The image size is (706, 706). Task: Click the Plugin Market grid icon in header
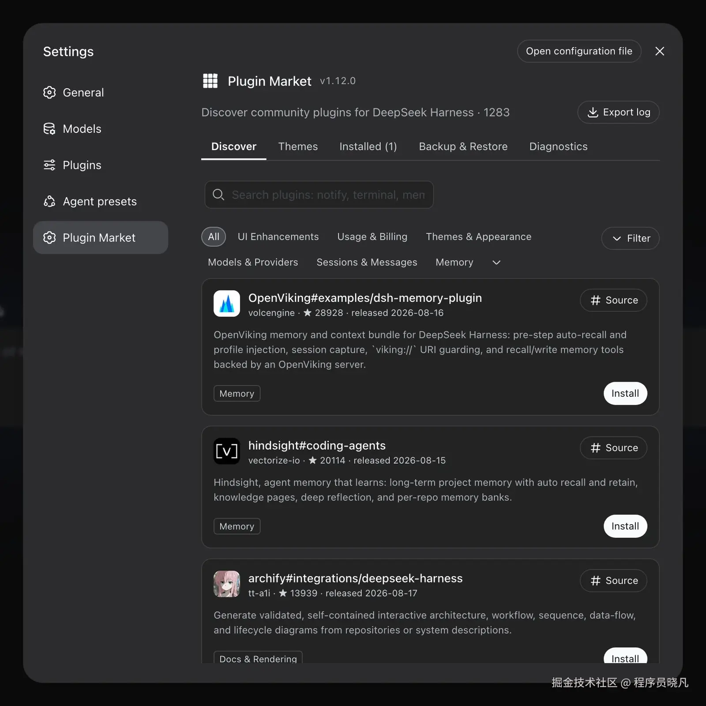pos(210,81)
